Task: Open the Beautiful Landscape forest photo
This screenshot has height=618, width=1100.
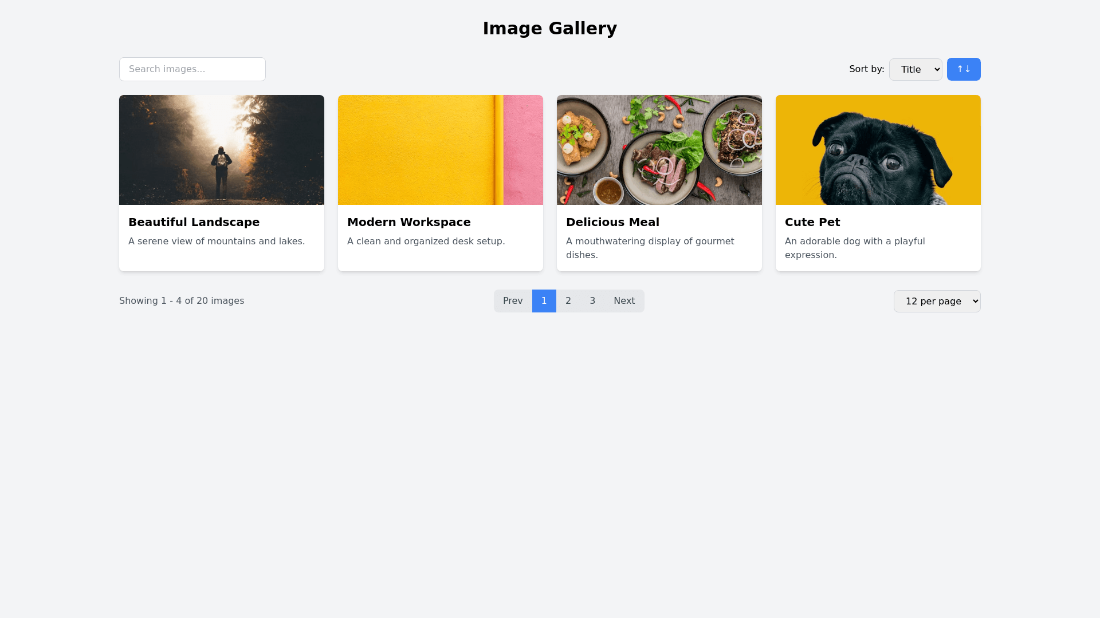Action: pos(221,150)
